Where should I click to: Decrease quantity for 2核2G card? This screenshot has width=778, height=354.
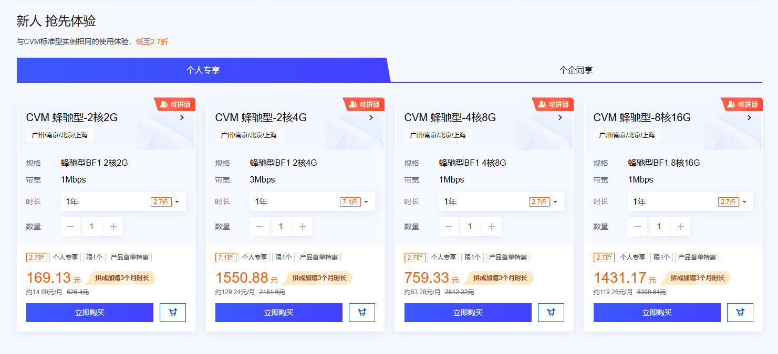(x=70, y=227)
